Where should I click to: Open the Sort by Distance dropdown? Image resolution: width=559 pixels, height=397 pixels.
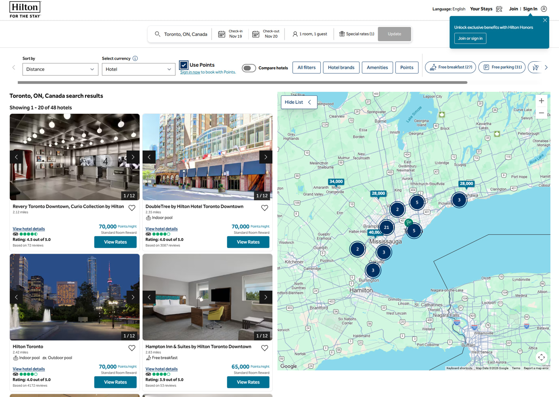point(60,69)
